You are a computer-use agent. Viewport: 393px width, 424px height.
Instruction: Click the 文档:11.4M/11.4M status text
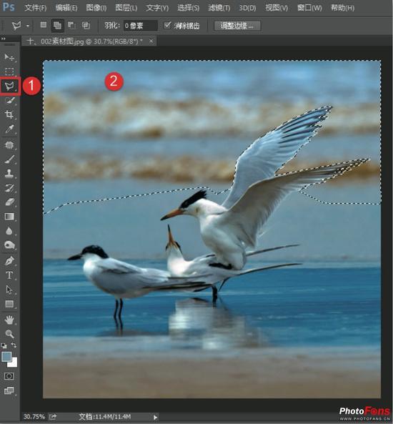click(104, 416)
